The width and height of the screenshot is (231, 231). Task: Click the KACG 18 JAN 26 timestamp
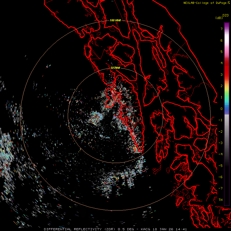(x=164, y=229)
